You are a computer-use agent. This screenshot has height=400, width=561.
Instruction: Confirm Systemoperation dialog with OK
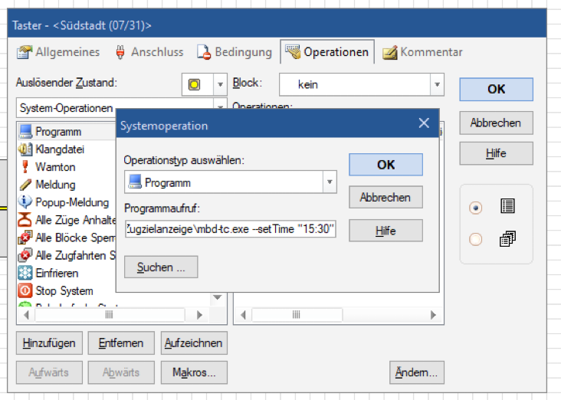pyautogui.click(x=385, y=165)
